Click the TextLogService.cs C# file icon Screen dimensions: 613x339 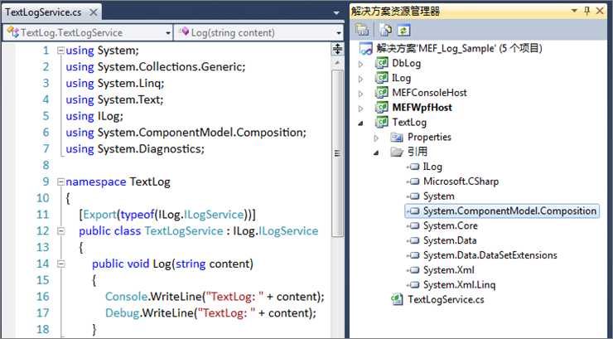[397, 299]
